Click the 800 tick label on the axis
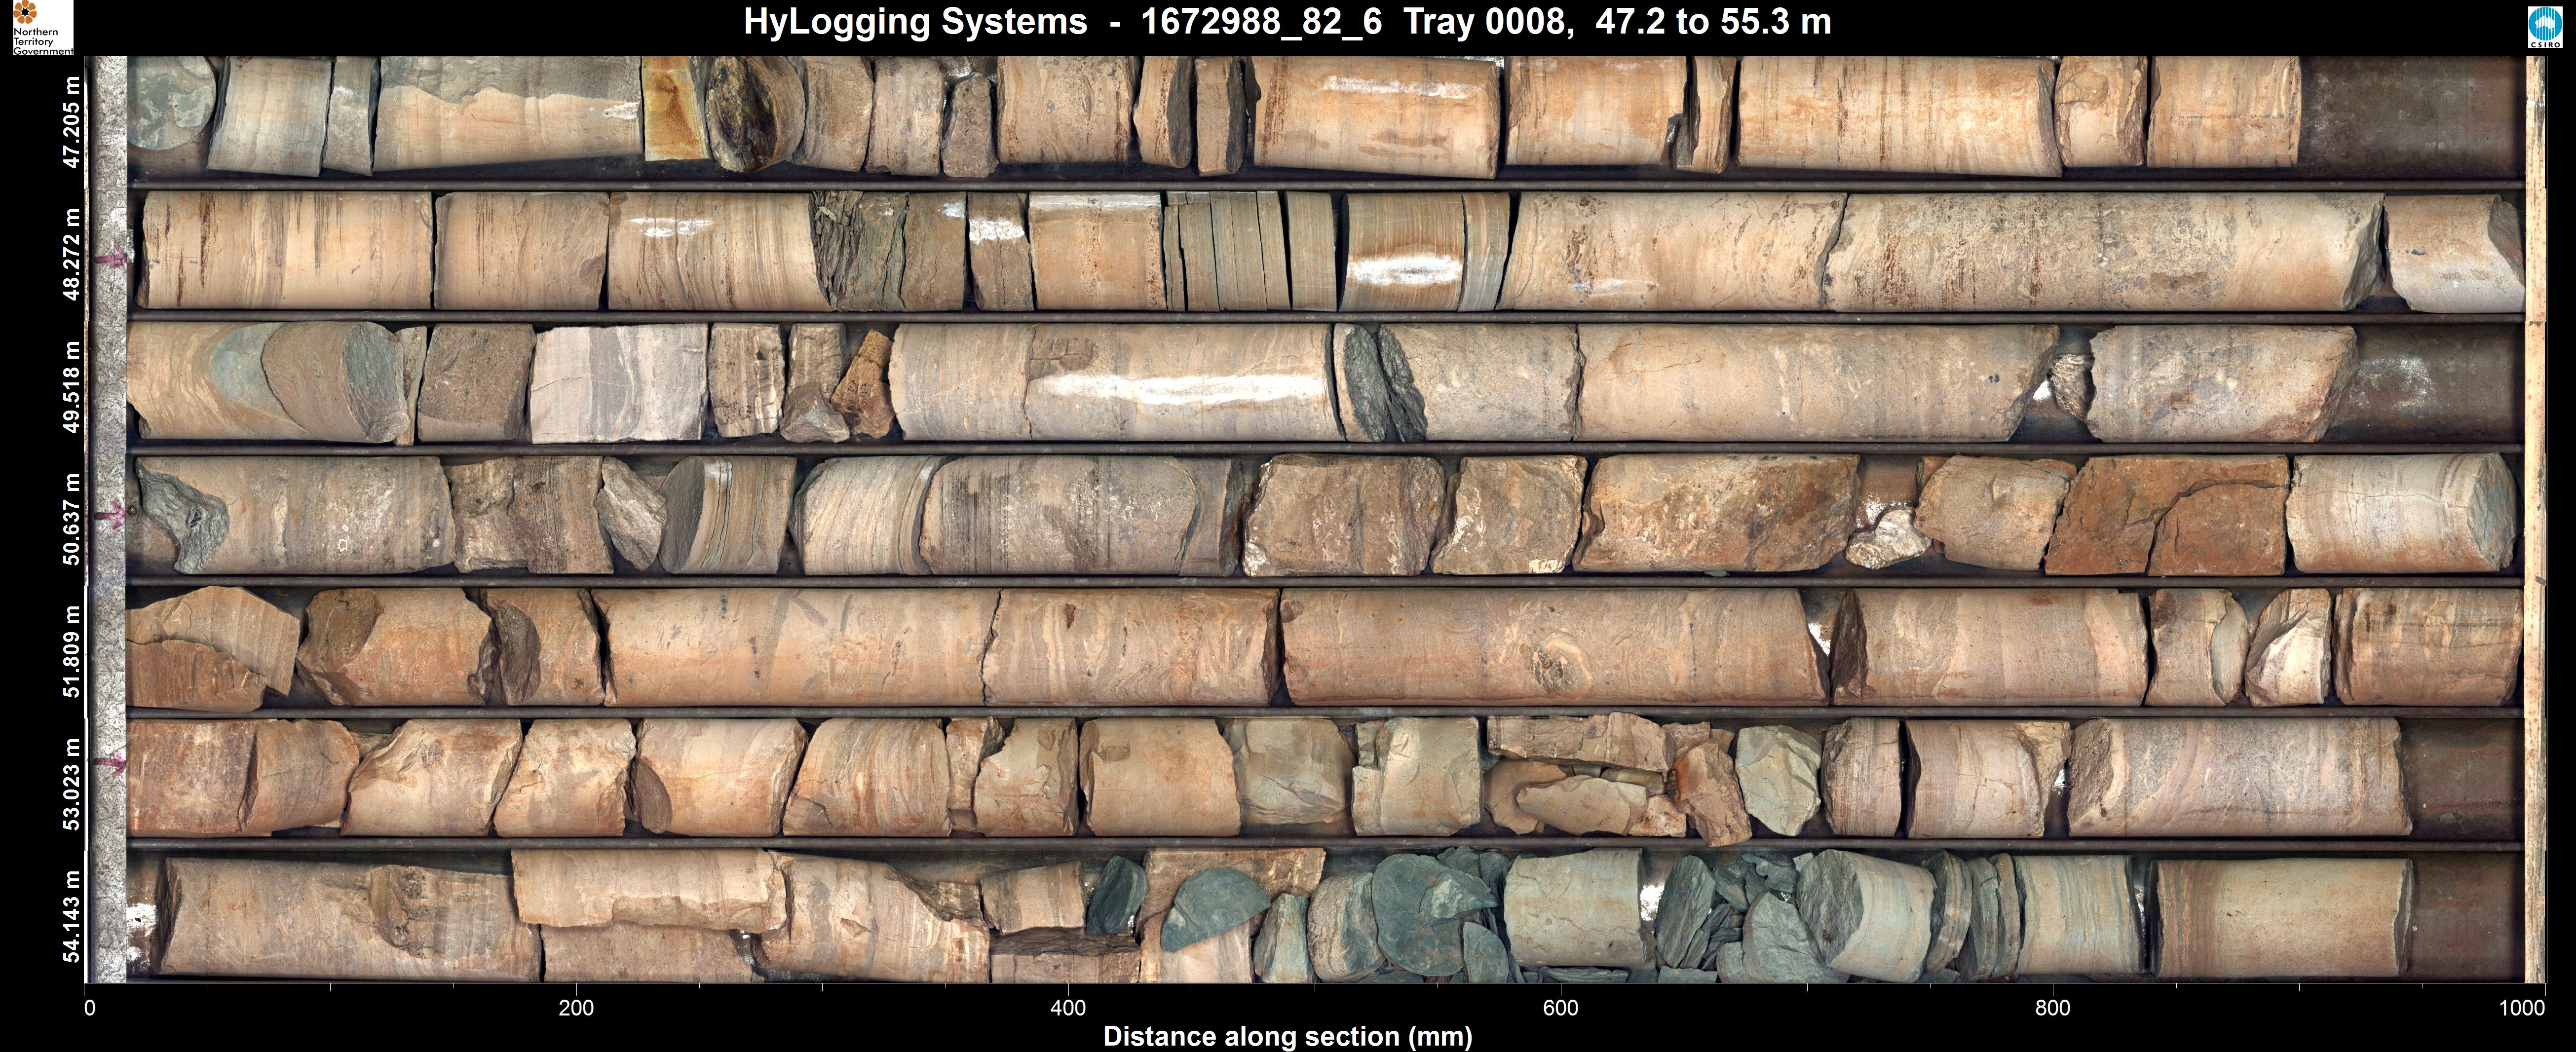 (2052, 1008)
